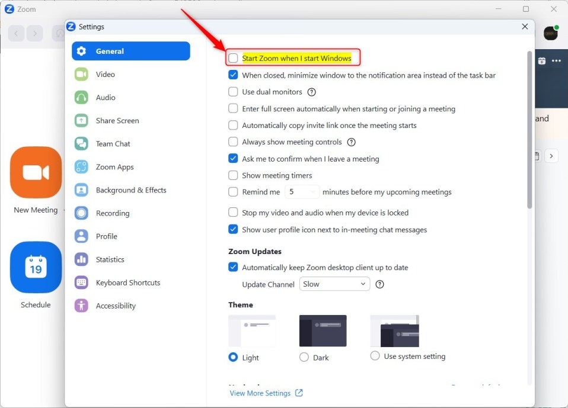
Task: Maximize the Zoom main window
Action: click(x=526, y=9)
